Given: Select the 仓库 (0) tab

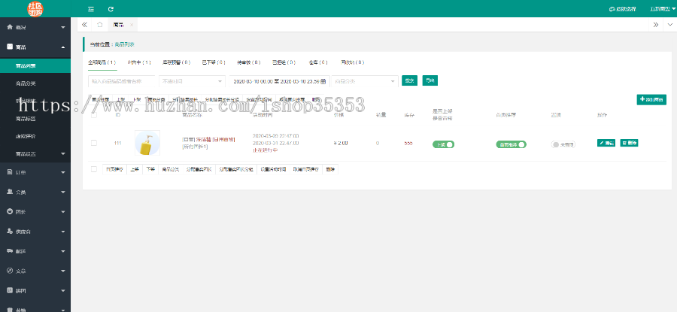Looking at the screenshot, I should point(318,62).
